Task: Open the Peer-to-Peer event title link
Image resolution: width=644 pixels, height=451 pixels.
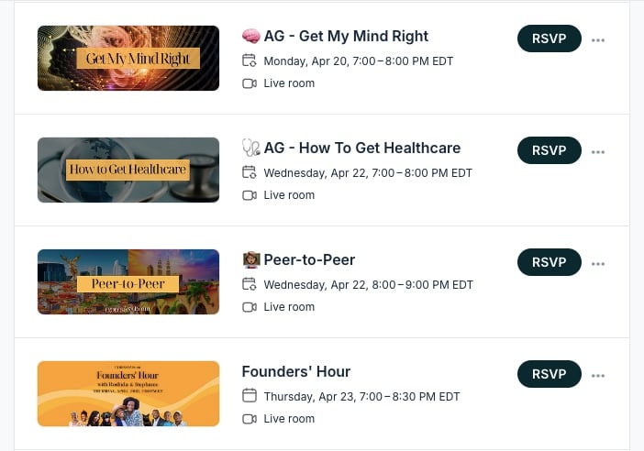Action: [309, 260]
